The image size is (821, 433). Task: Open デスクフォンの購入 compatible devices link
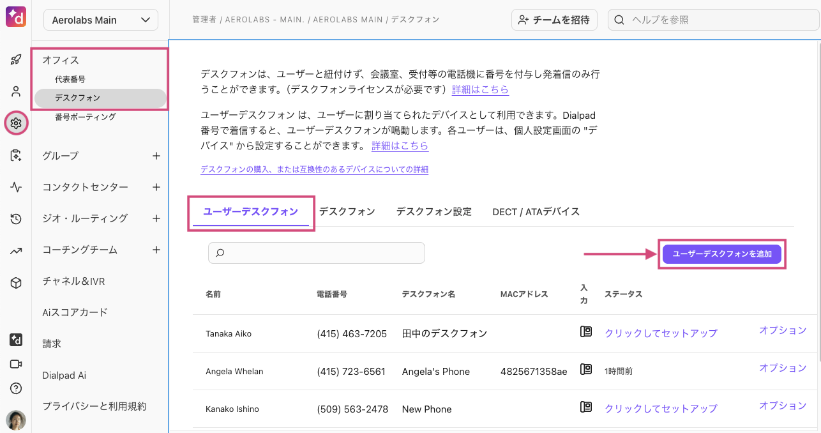click(x=314, y=170)
